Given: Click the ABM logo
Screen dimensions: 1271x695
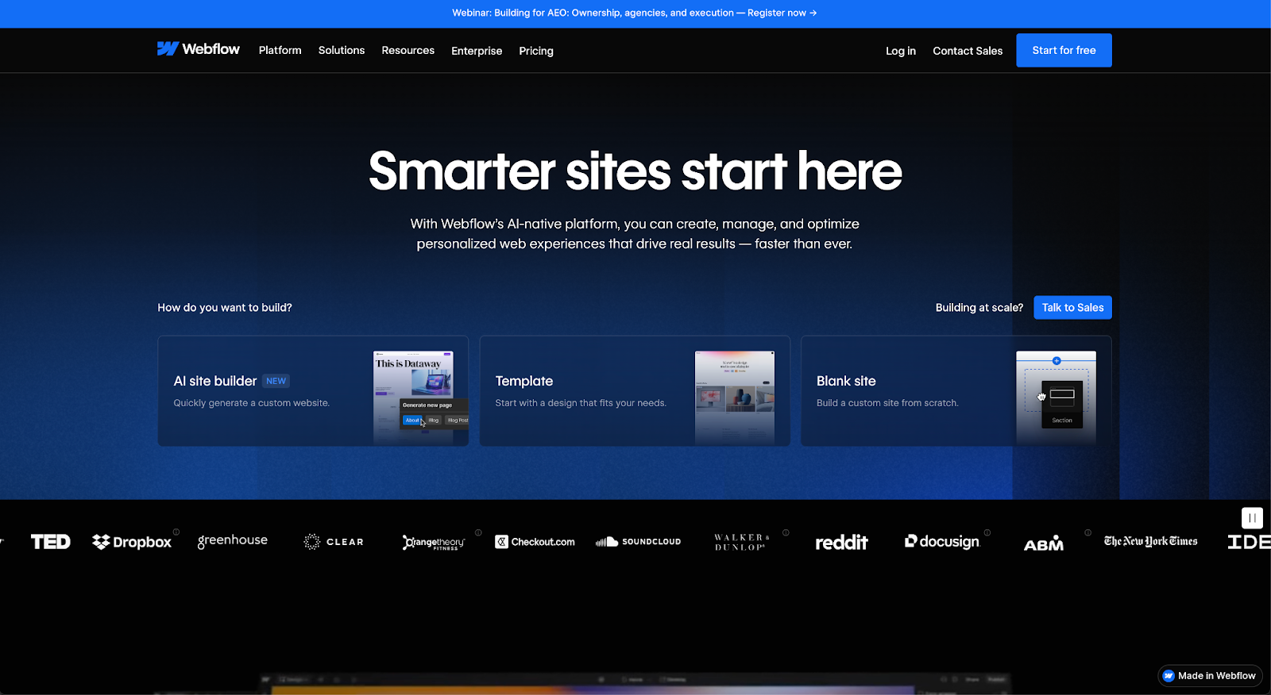Looking at the screenshot, I should 1044,543.
